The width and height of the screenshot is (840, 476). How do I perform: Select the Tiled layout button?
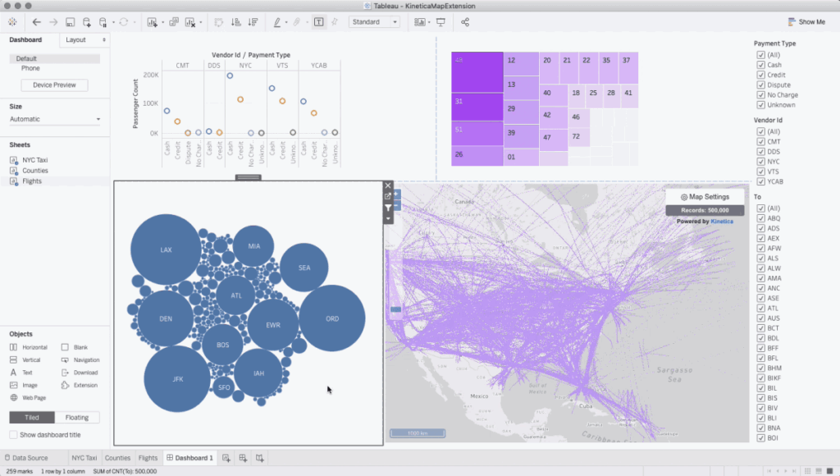pyautogui.click(x=32, y=417)
